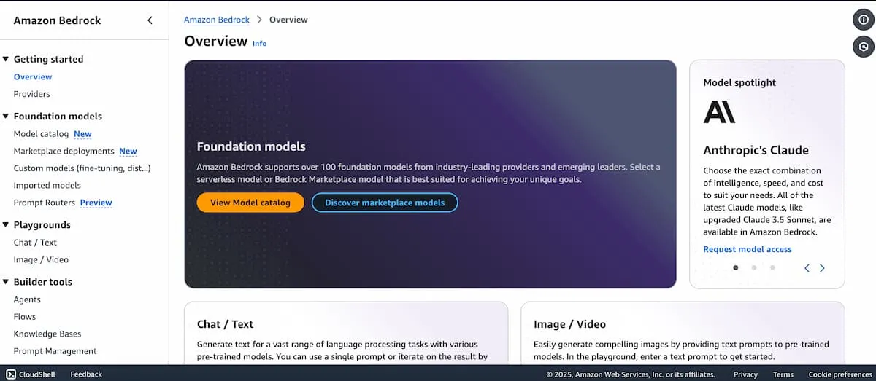Viewport: 876px width, 381px height.
Task: Show next Model spotlight slide arrow
Action: coord(822,268)
